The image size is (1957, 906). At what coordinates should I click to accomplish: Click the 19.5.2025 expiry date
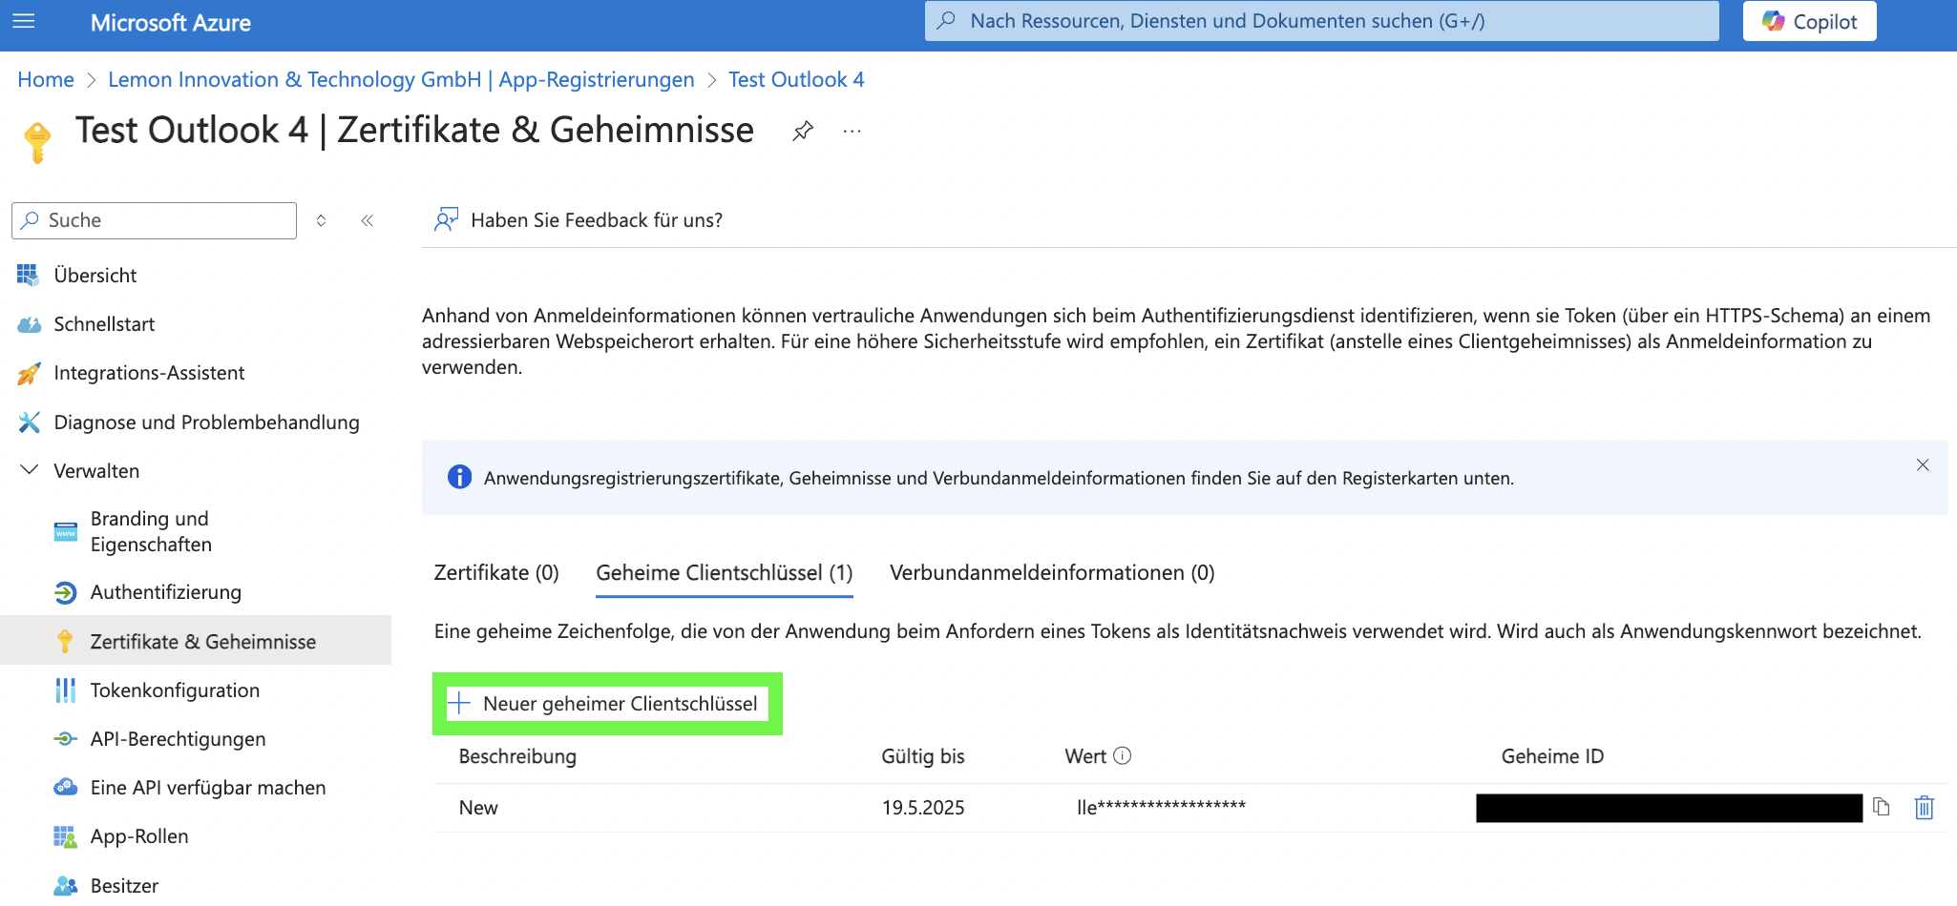coord(923,808)
